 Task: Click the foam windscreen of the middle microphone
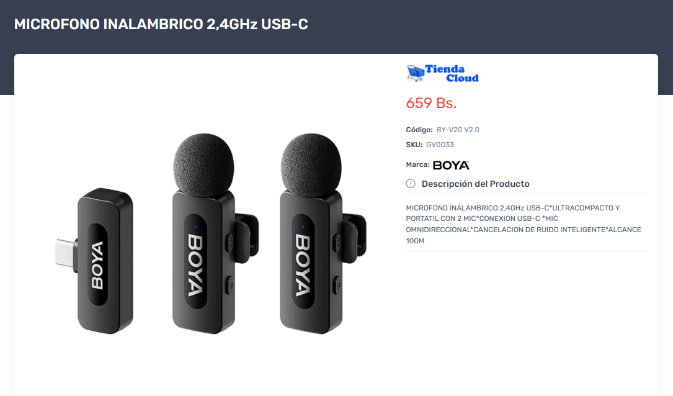point(203,165)
